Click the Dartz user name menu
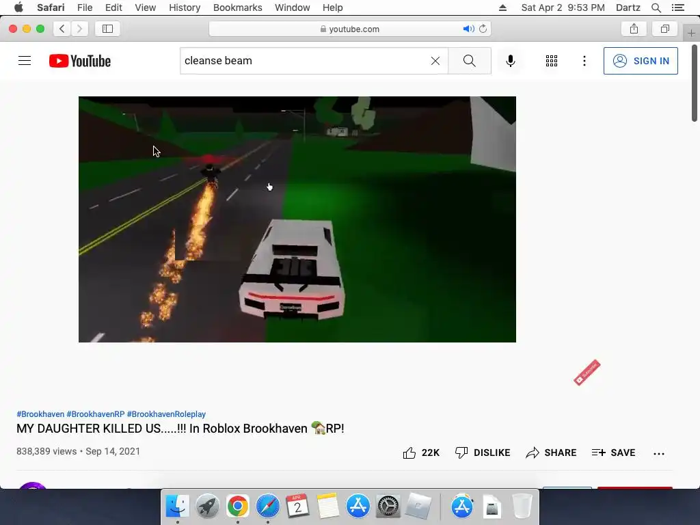The height and width of the screenshot is (525, 700). coord(628,8)
